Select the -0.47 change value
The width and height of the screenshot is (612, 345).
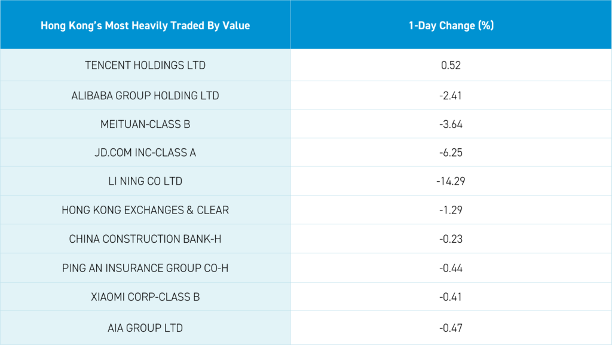coord(451,328)
